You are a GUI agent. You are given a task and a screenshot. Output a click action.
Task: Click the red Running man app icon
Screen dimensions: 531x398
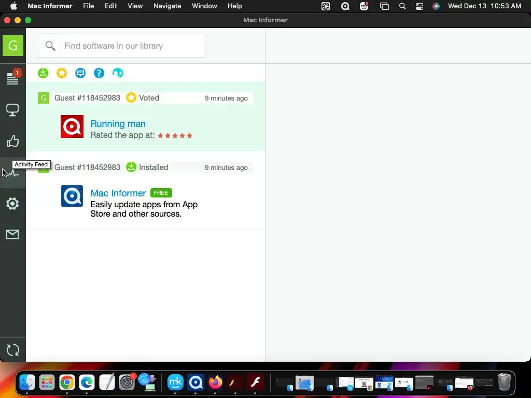72,126
